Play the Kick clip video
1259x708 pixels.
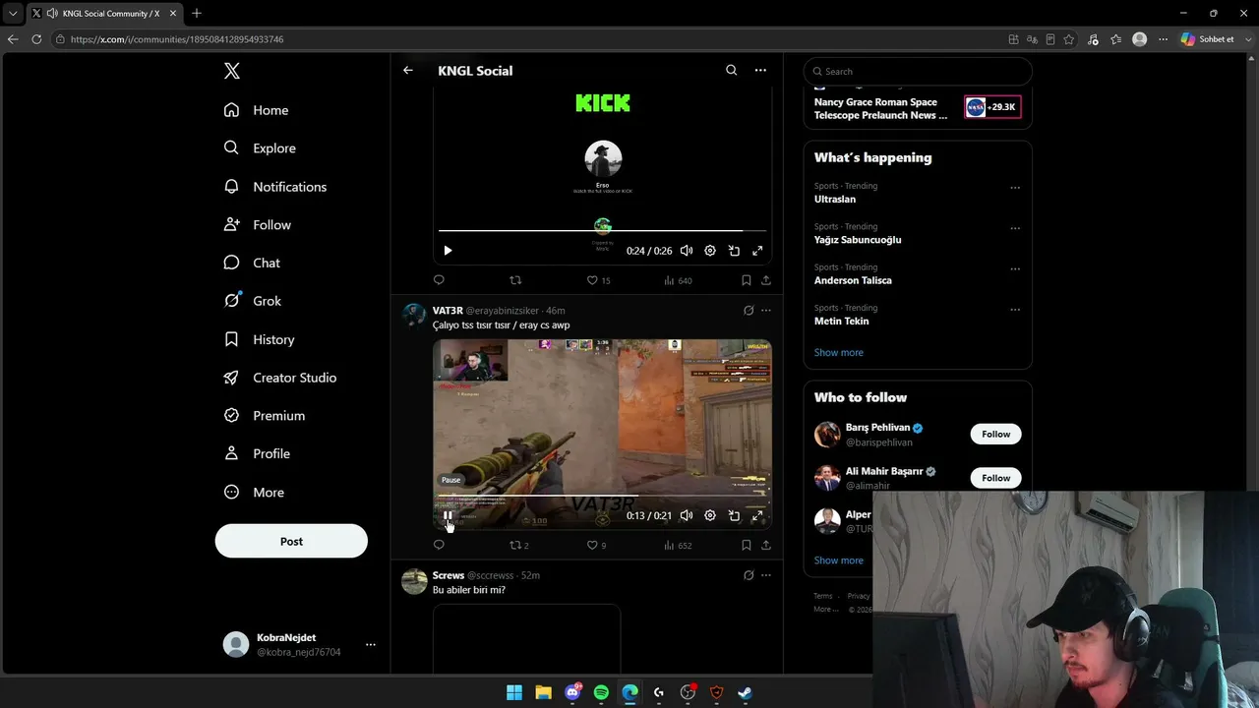[x=448, y=251]
